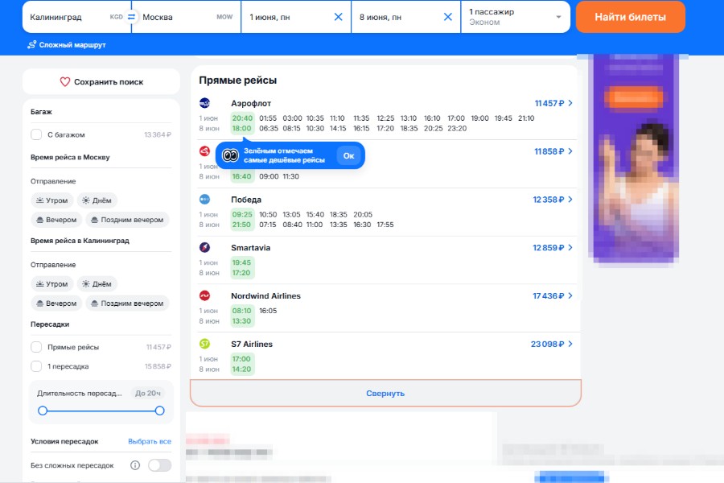Click Ок in the green flights tooltip
Image resolution: width=724 pixels, height=483 pixels.
[x=348, y=155]
